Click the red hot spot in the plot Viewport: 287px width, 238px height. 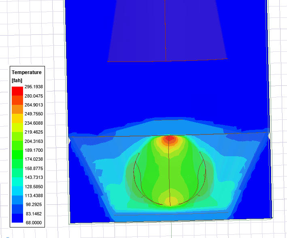[x=170, y=138]
